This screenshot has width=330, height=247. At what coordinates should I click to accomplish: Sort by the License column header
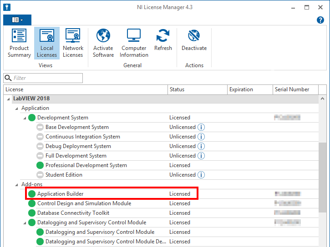86,89
